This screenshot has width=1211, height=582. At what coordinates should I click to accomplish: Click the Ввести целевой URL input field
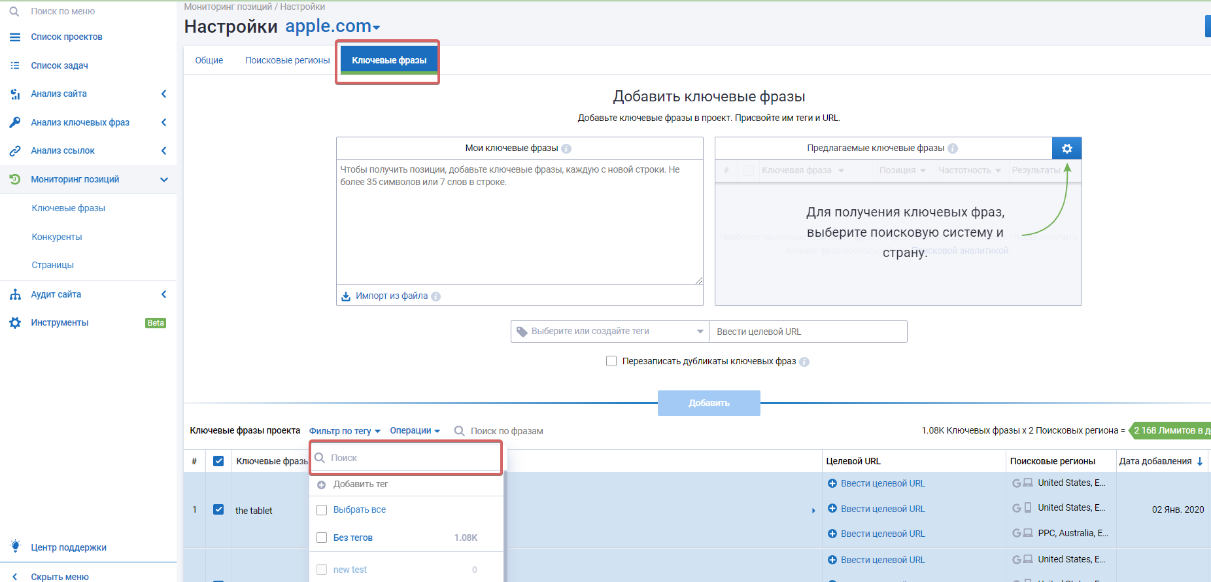click(808, 332)
